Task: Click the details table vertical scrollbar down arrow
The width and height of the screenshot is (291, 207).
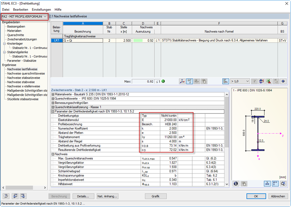Action: click(227, 184)
